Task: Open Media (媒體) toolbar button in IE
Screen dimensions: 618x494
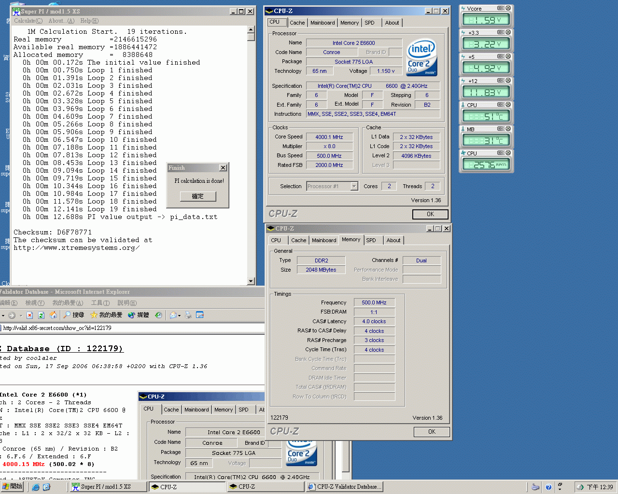Action: click(x=139, y=315)
